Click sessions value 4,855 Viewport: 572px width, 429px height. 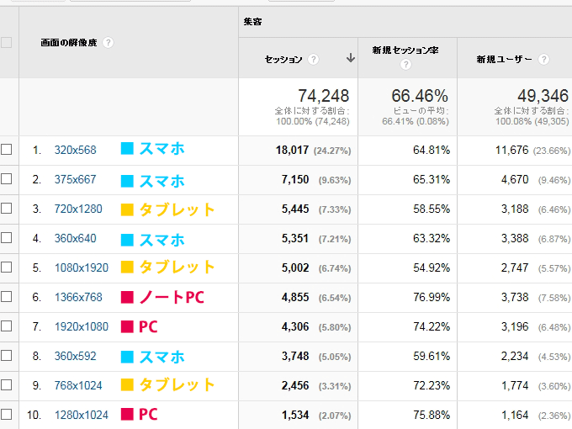point(295,297)
